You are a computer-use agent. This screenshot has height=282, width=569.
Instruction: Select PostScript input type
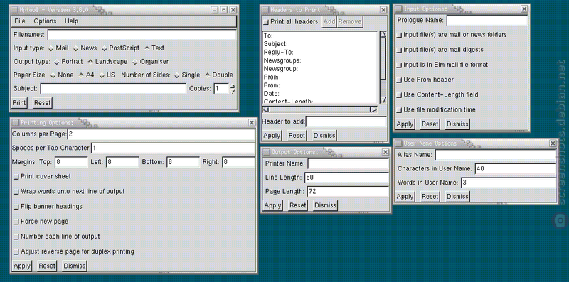click(120, 48)
